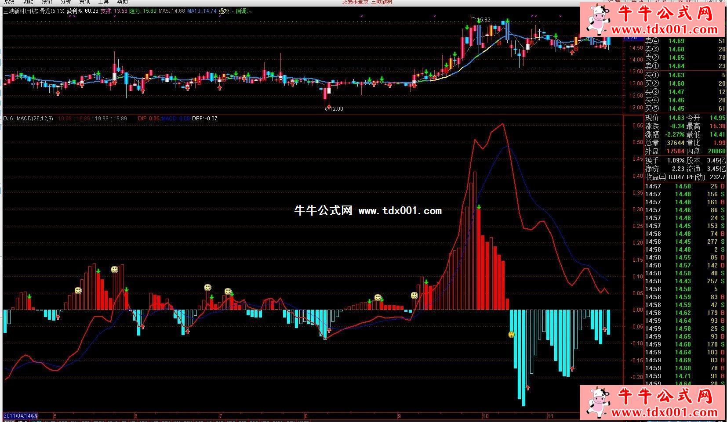Image resolution: width=727 pixels, height=422 pixels.
Task: Click the DJG_MACD(26,12,9) indicator label
Action: pyautogui.click(x=28, y=119)
